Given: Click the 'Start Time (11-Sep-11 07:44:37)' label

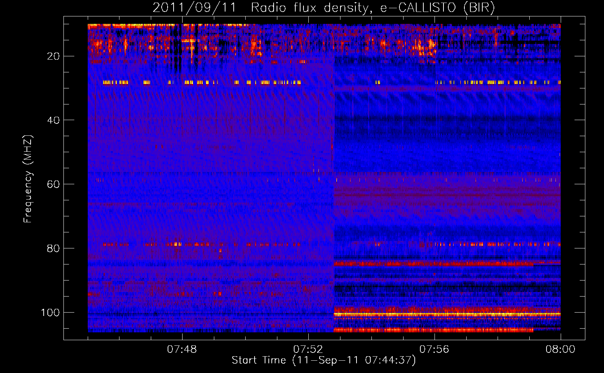Looking at the screenshot, I should point(324,360).
